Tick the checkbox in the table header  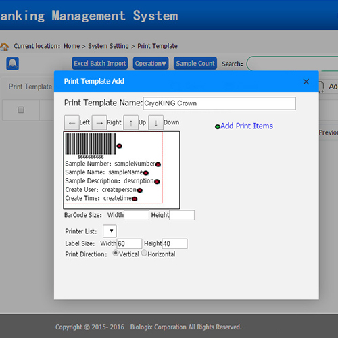(x=21, y=110)
